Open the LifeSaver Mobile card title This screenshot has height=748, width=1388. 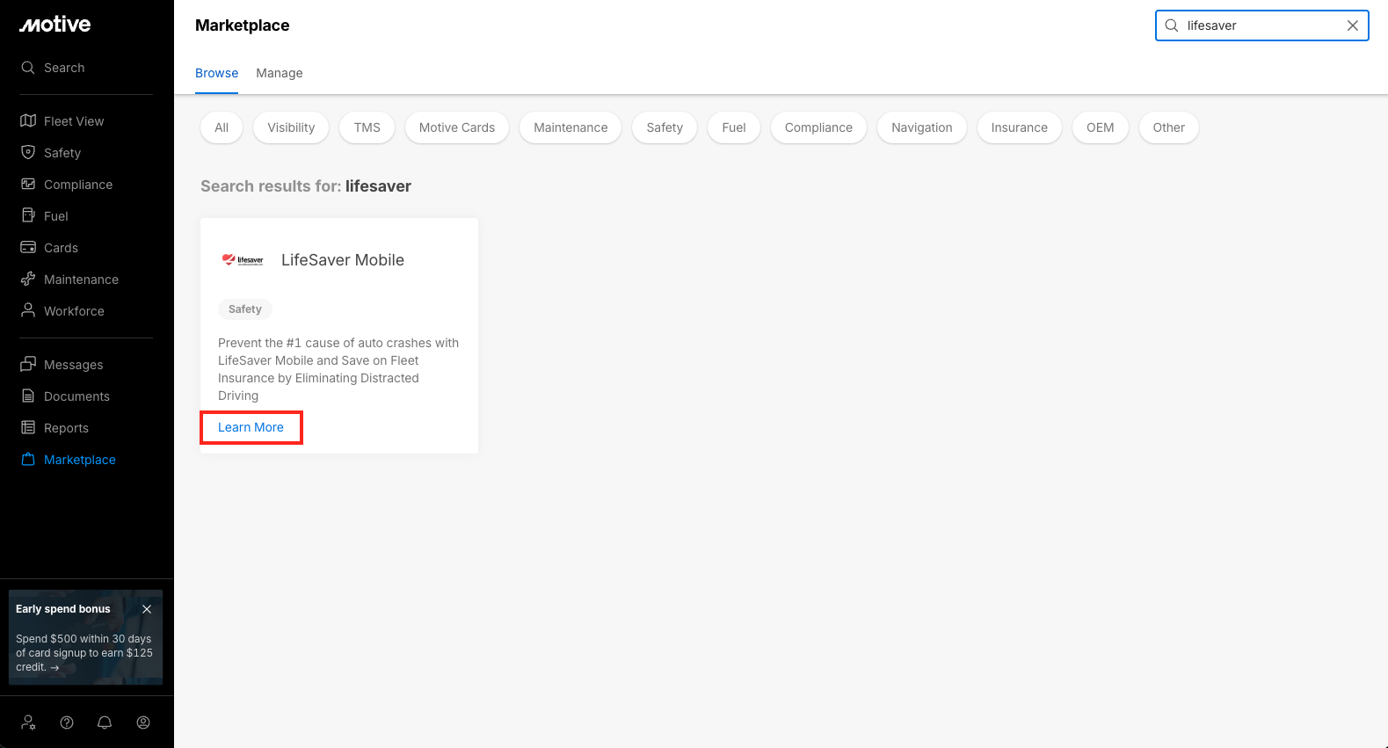point(343,260)
